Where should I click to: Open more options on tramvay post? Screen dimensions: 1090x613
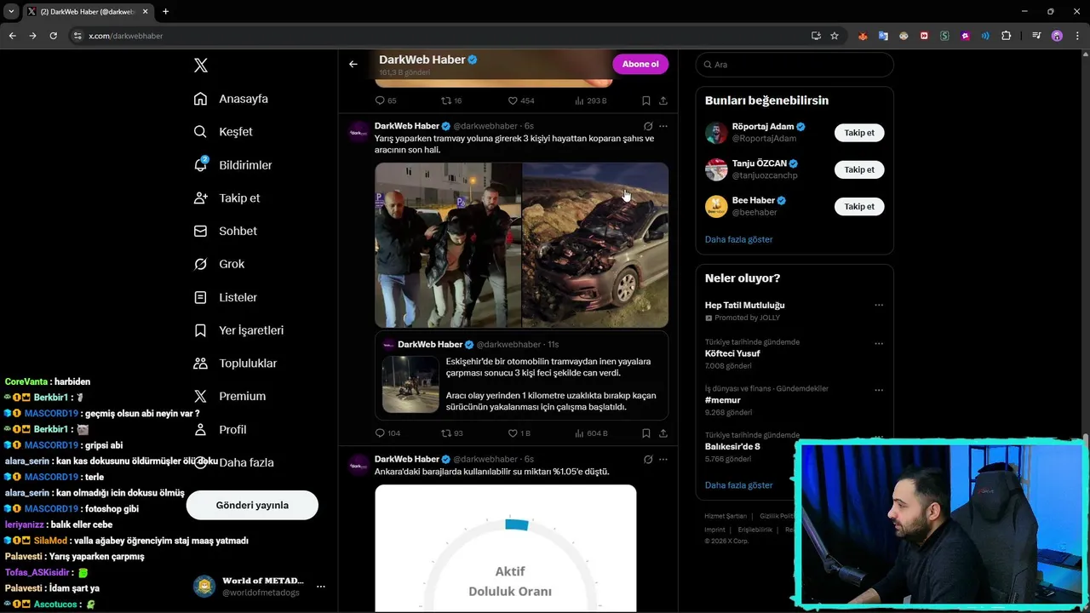point(663,126)
